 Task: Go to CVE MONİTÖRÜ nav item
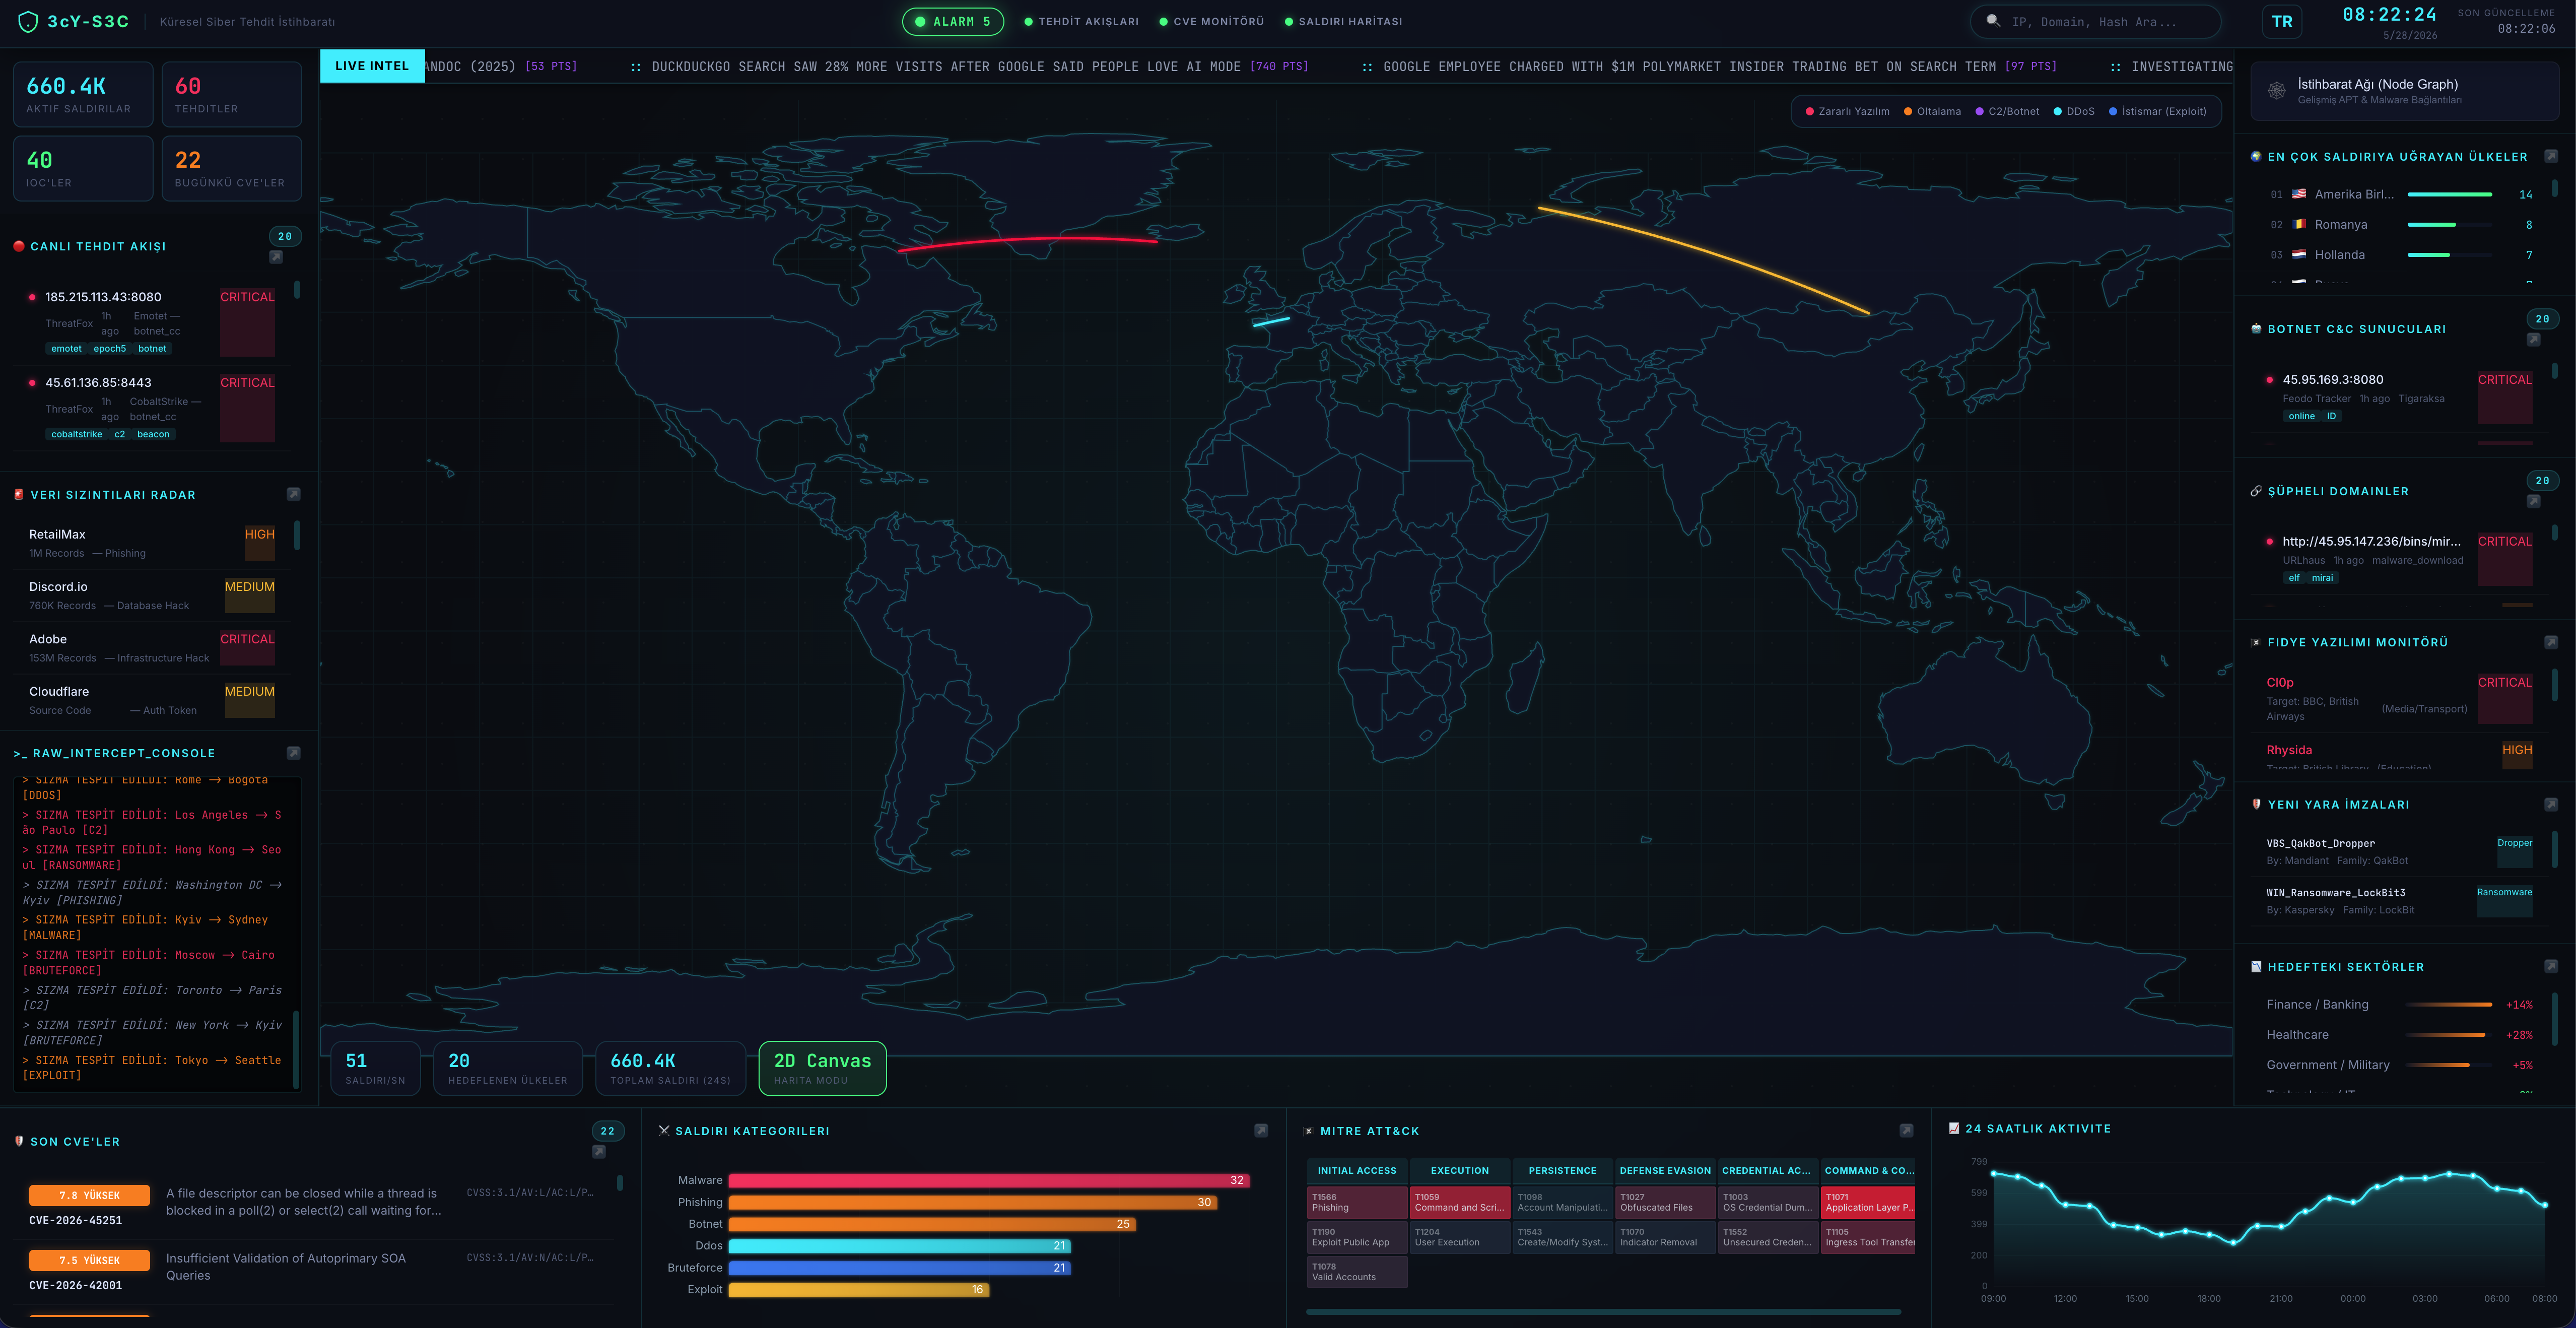pyautogui.click(x=1211, y=21)
